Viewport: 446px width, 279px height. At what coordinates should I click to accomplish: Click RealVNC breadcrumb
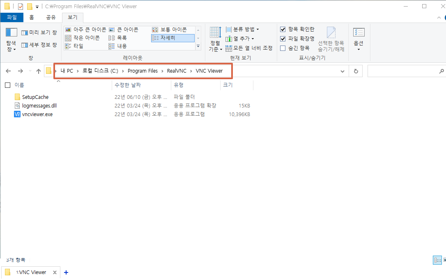pyautogui.click(x=177, y=71)
